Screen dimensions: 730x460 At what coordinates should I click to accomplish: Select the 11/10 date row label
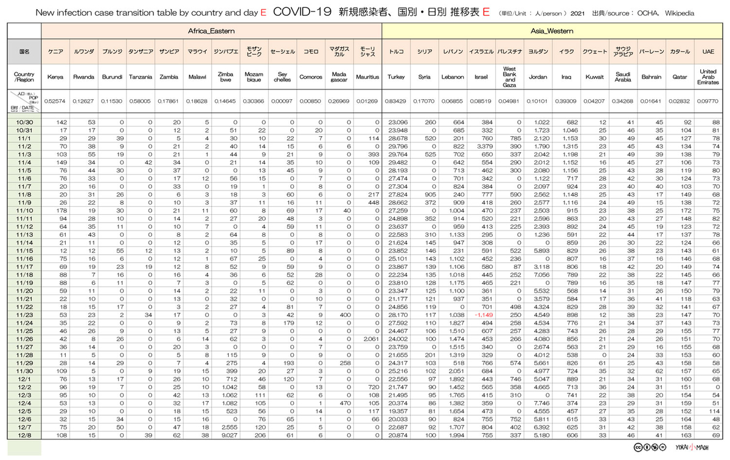(25, 210)
